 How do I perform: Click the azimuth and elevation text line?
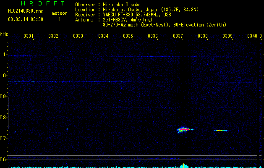click(165, 25)
